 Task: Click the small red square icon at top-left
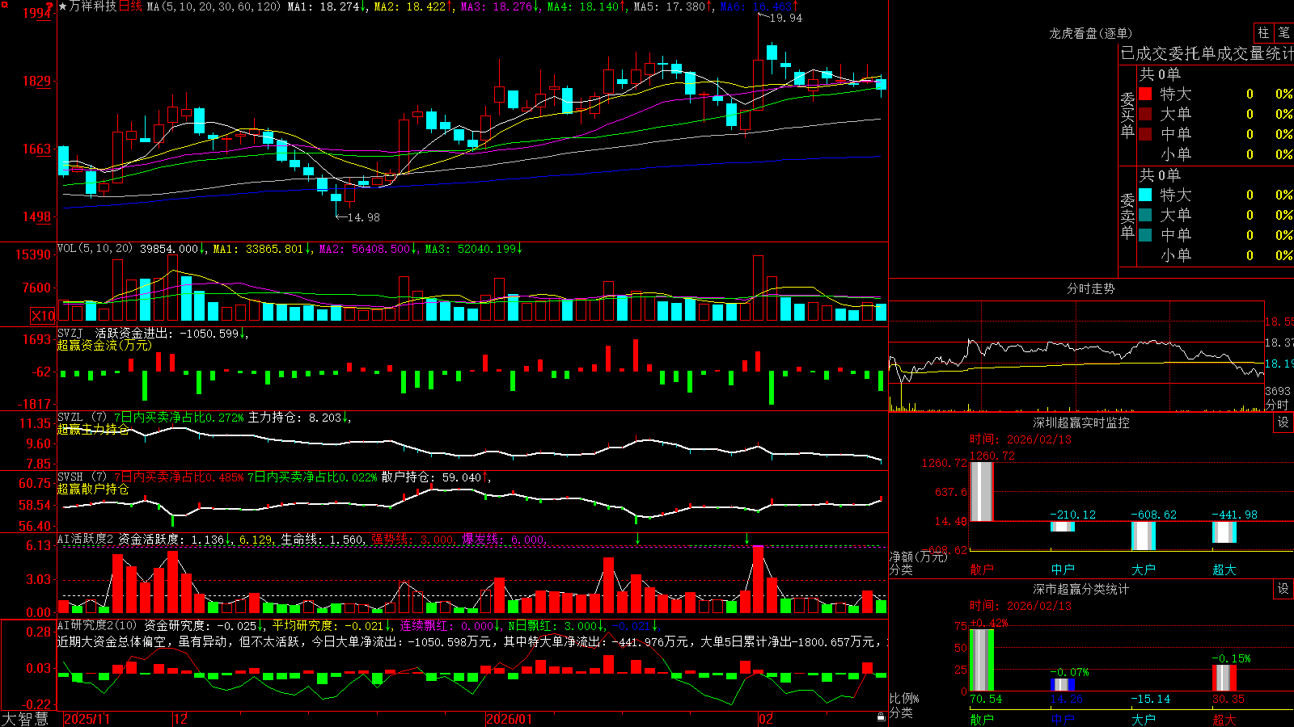[4, 5]
